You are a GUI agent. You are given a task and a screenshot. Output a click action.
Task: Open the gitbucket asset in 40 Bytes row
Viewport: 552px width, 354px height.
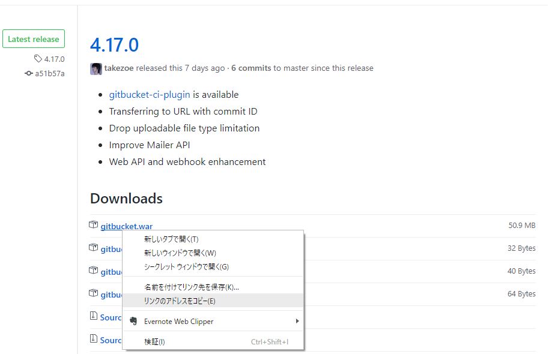point(111,272)
